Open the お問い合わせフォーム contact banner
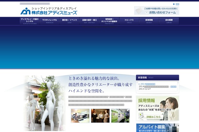Viewport: 199px width, 132px height. click(157, 11)
